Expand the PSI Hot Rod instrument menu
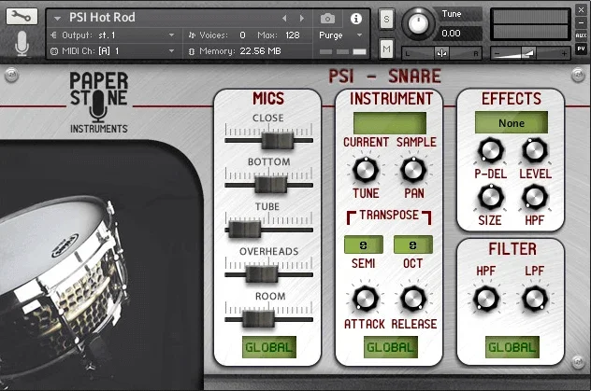Viewport: 591px width, 391px height. (x=57, y=18)
